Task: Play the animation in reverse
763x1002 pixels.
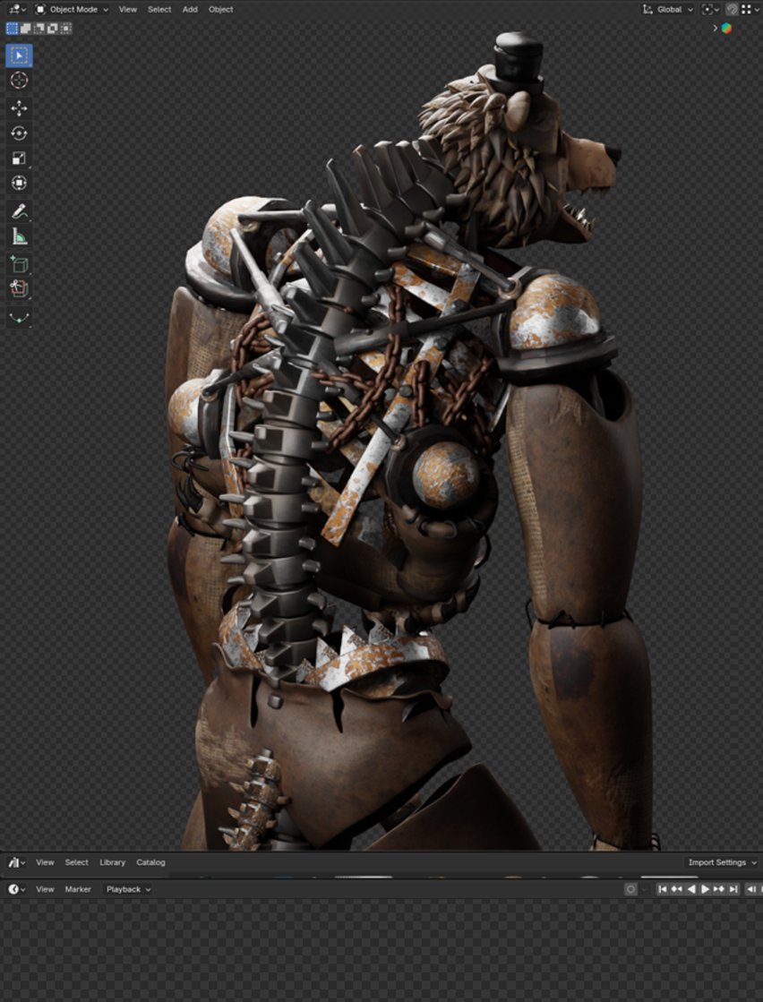Action: coord(690,889)
